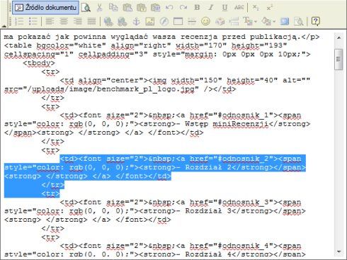Click the scrollbar up arrow

339,38
